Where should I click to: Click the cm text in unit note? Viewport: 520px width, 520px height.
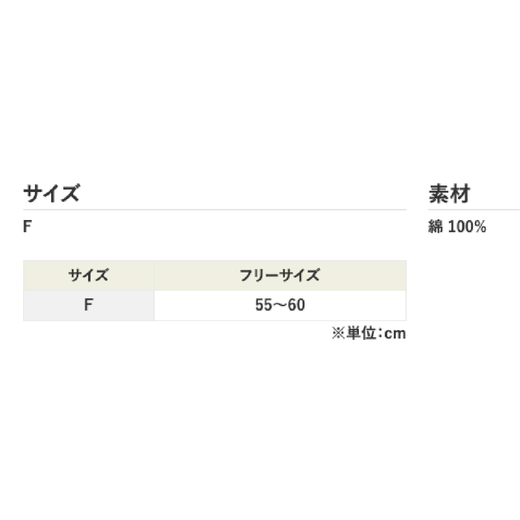(x=395, y=334)
